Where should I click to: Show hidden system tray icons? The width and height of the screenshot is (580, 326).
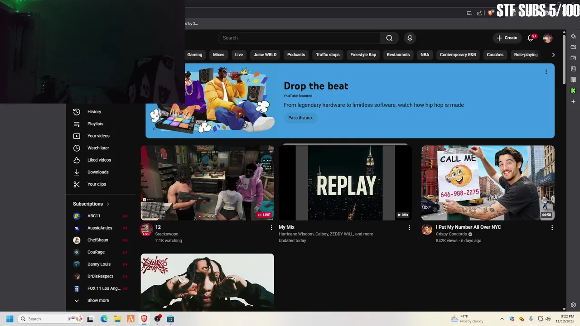tap(502, 319)
